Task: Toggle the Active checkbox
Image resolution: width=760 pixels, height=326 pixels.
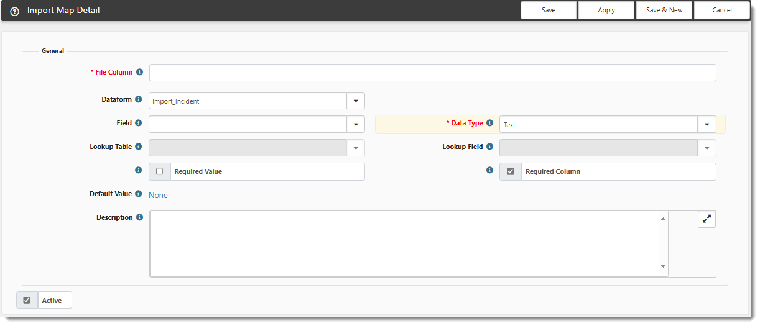Action: pos(27,300)
